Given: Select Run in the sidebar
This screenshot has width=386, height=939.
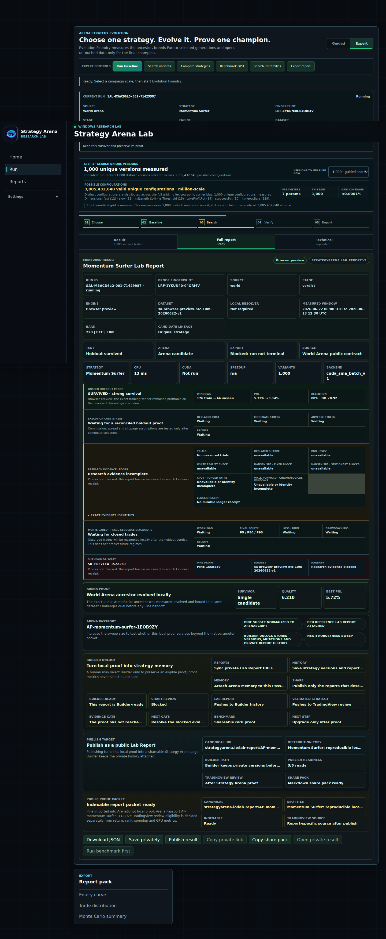Looking at the screenshot, I should coord(33,169).
